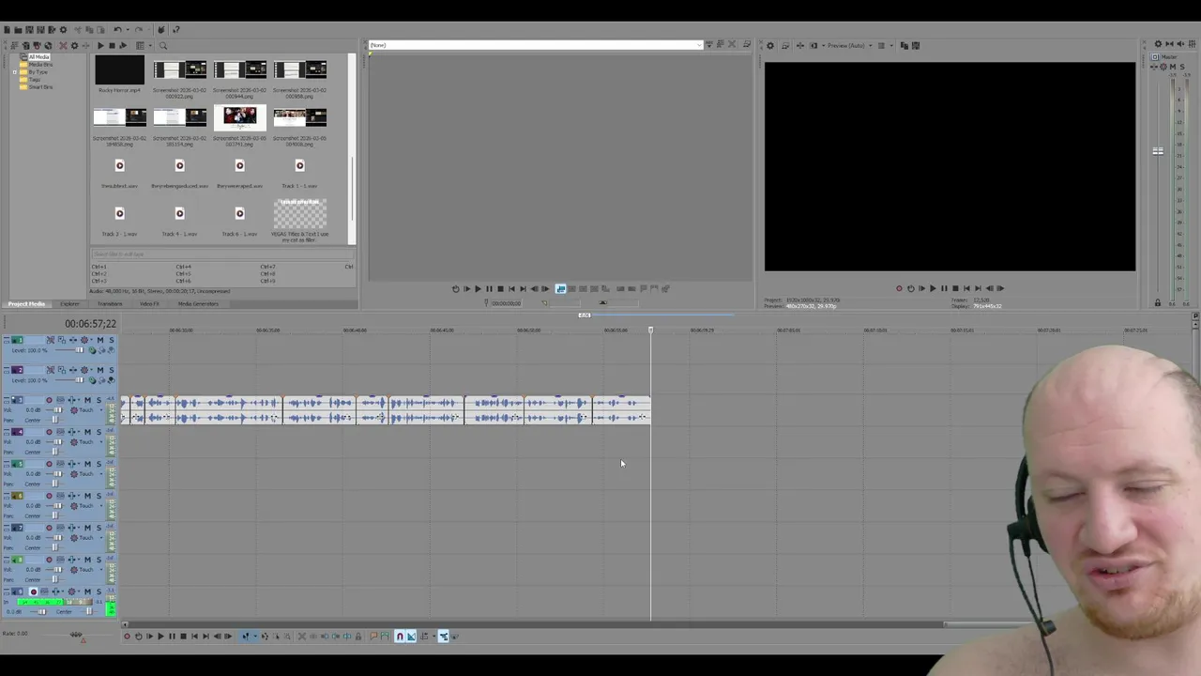The width and height of the screenshot is (1201, 676).
Task: Toggle Enable Snapping in timeline toolbar
Action: (400, 637)
